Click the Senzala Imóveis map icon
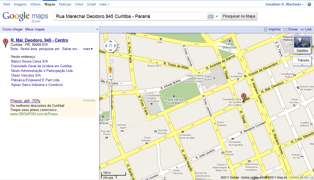 (156, 131)
